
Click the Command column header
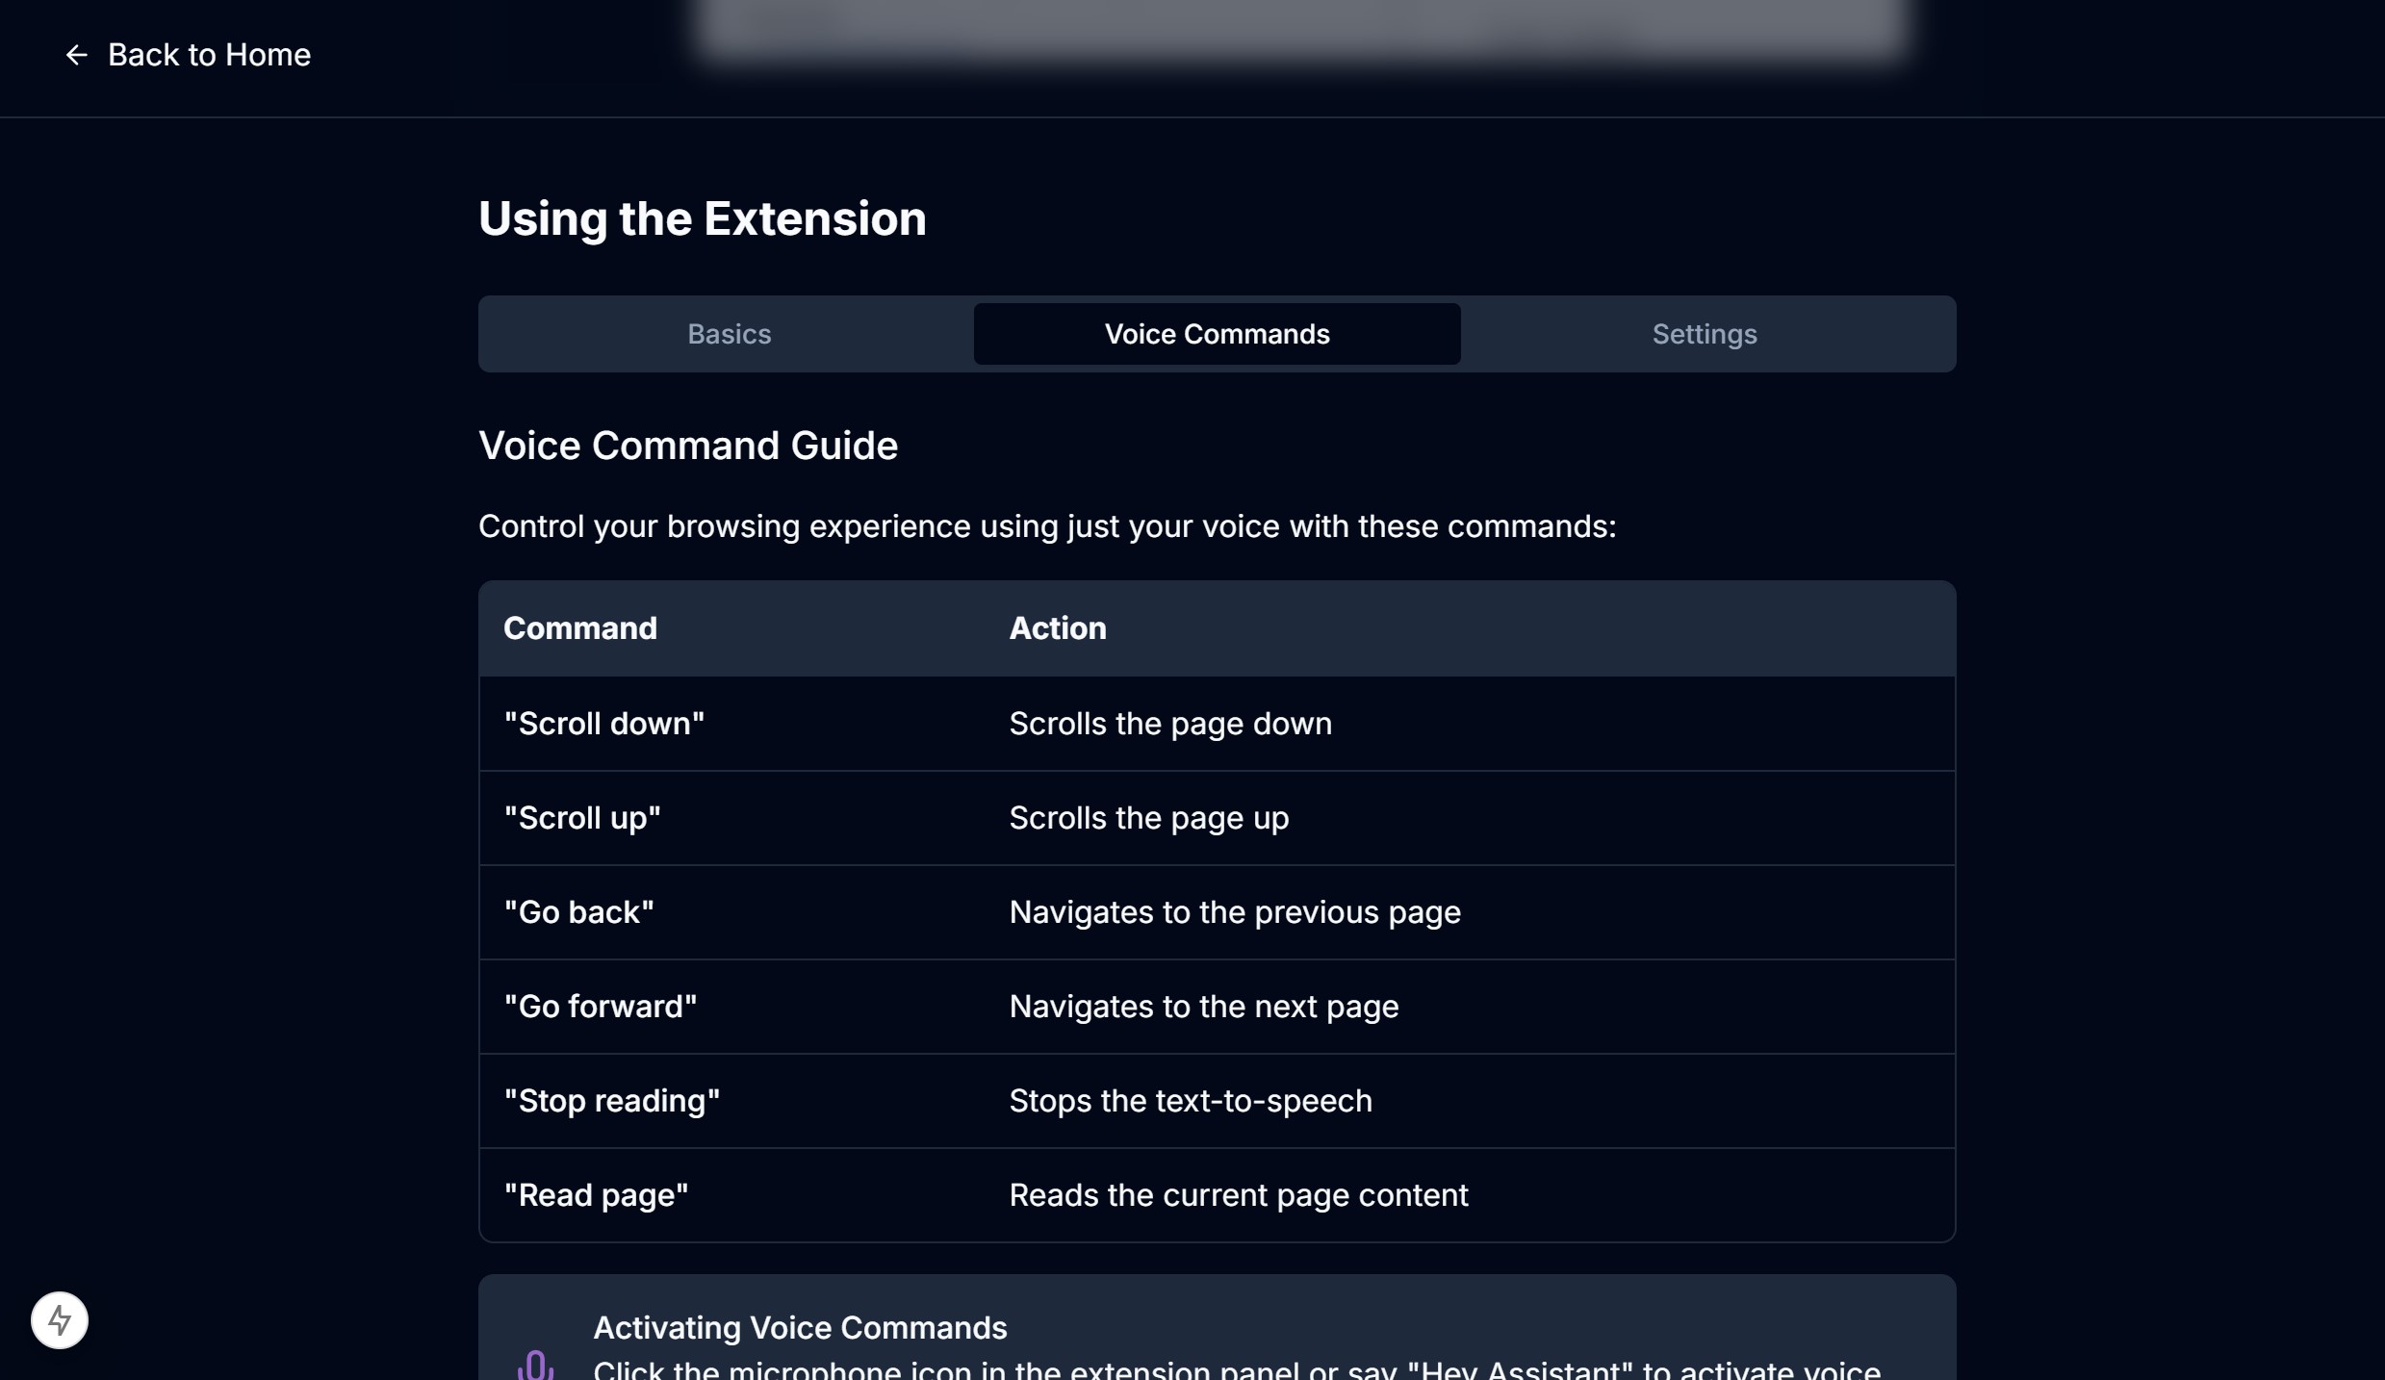pyautogui.click(x=580, y=628)
